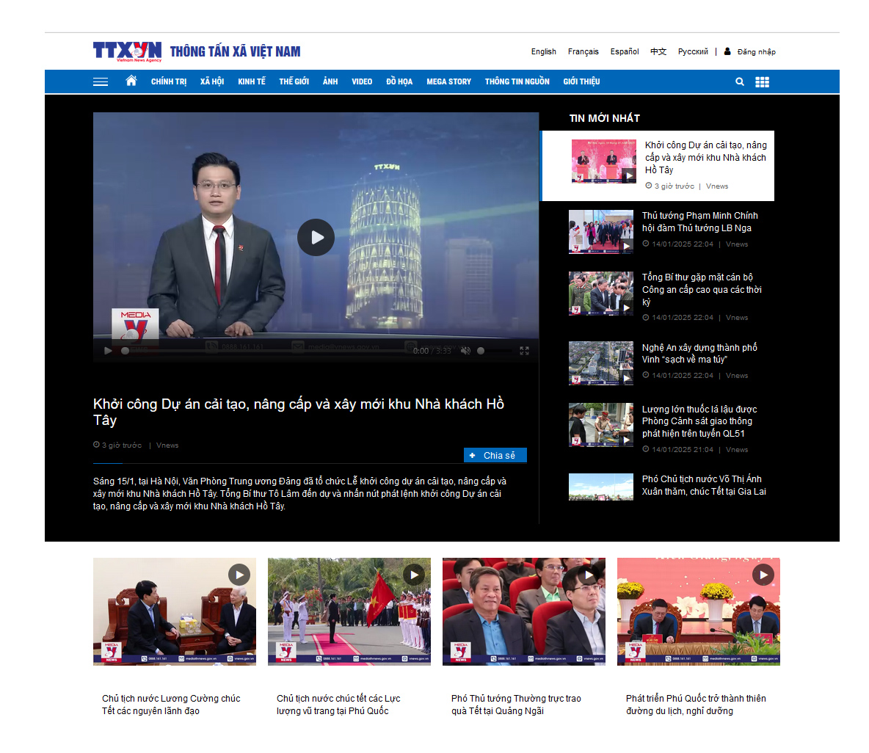The height and width of the screenshot is (753, 869).
Task: Open the CHÍNH TRỊ menu item
Action: [x=169, y=81]
